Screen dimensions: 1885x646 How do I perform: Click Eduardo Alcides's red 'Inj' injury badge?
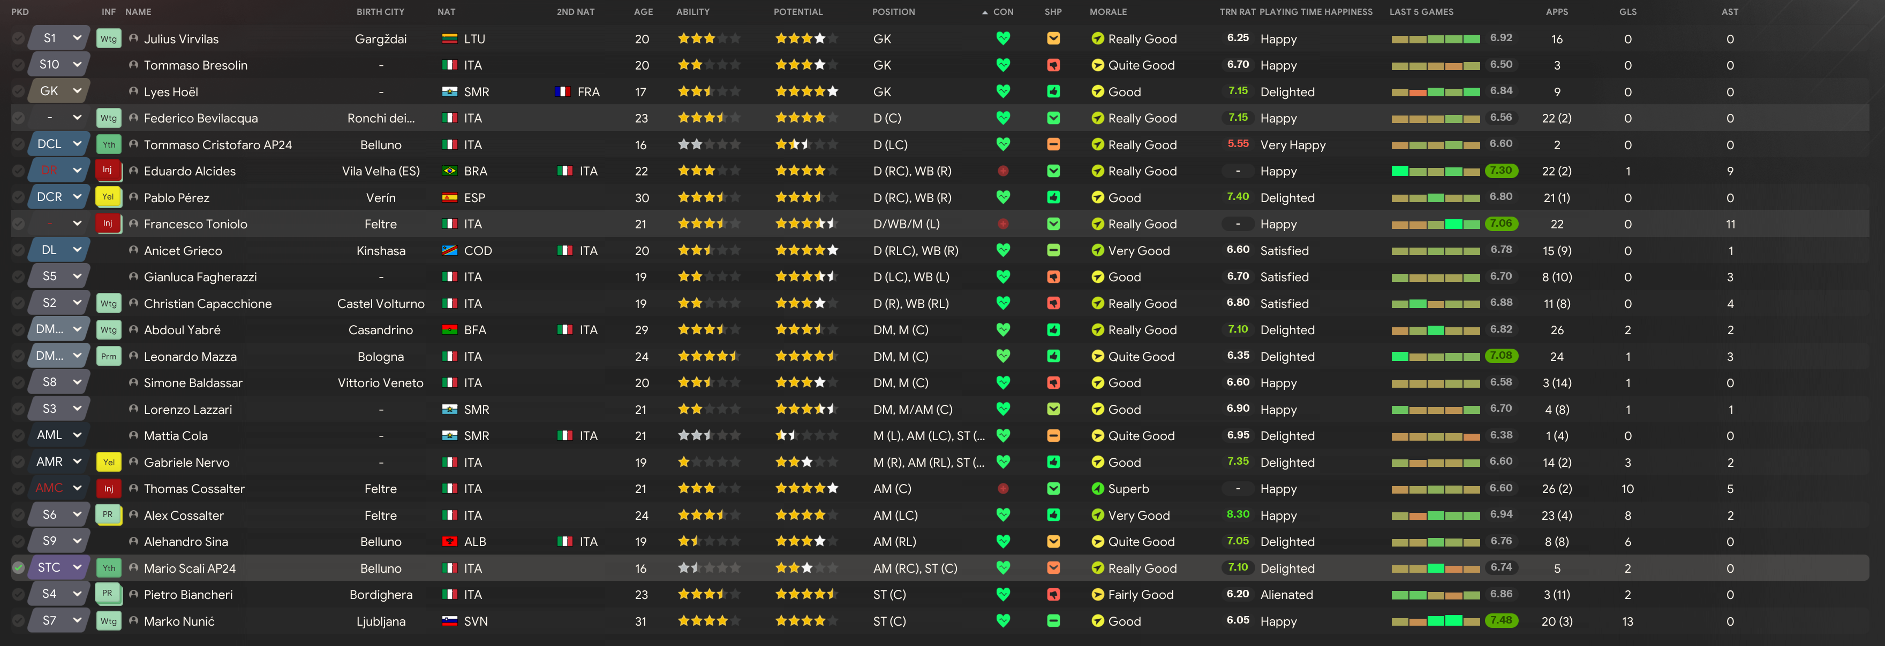(108, 170)
